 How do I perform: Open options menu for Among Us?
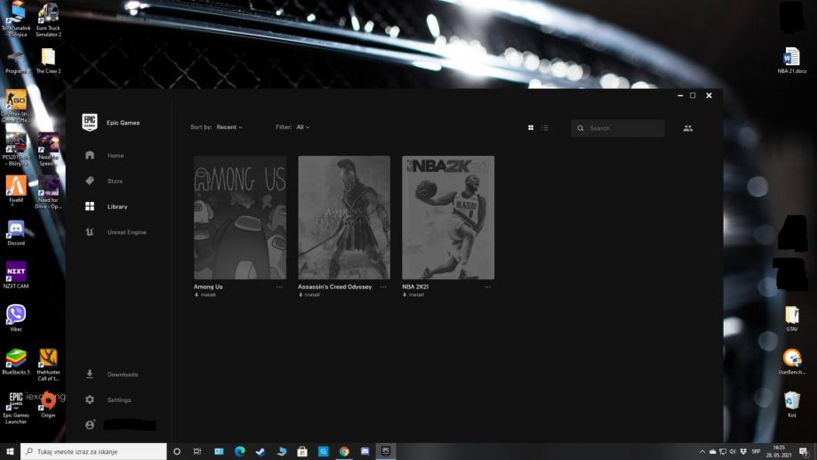279,287
